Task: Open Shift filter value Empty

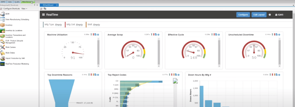Action: [97, 25]
